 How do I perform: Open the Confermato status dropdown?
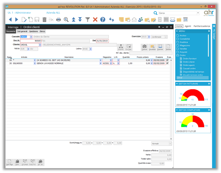[x=159, y=37]
